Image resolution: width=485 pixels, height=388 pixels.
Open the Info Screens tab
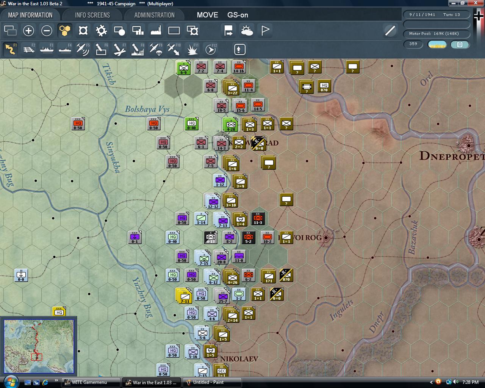point(92,15)
